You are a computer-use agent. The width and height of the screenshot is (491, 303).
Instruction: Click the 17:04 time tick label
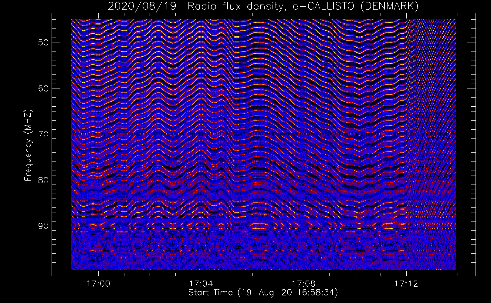click(x=201, y=284)
